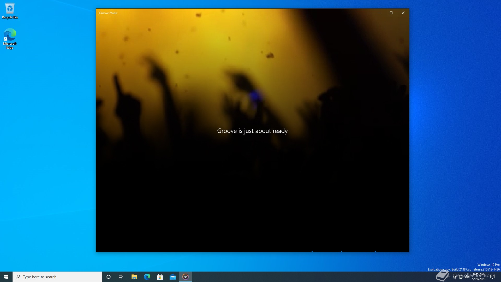Click the Show desktop strip in the taskbar
The width and height of the screenshot is (501, 282).
click(x=500, y=277)
